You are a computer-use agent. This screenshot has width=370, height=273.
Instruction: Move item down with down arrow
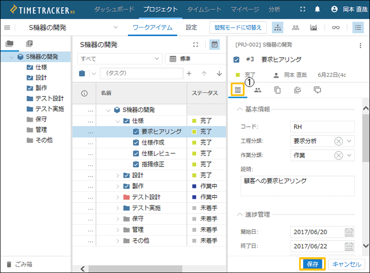[x=219, y=74]
